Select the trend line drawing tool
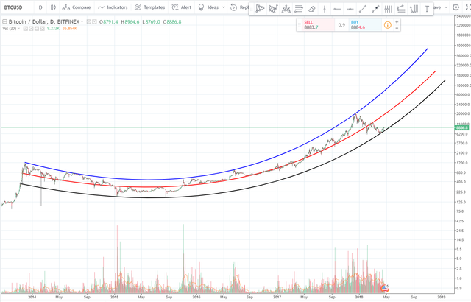Screen dimensions: 471x302 (363, 9)
